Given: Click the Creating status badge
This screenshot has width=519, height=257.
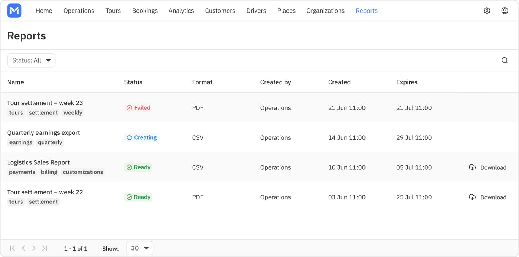Looking at the screenshot, I should (141, 137).
